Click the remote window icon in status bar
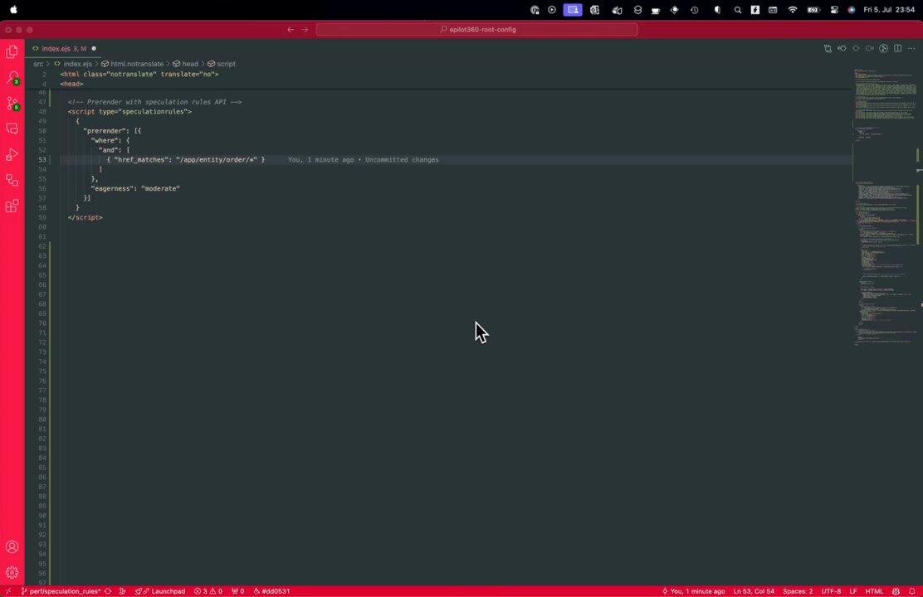 coord(8,591)
